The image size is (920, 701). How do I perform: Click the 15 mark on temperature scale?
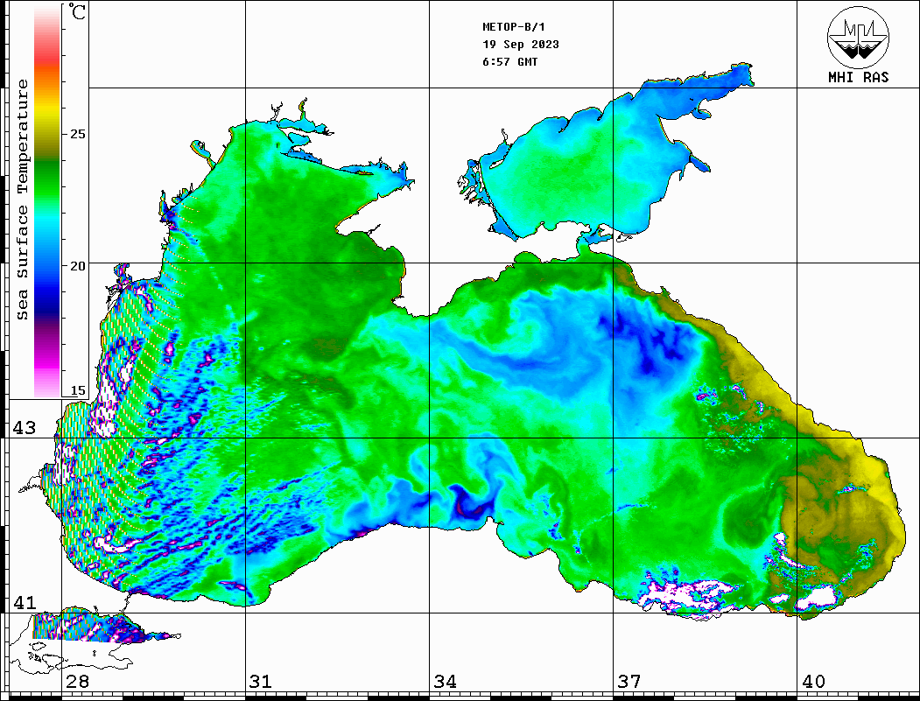[77, 390]
